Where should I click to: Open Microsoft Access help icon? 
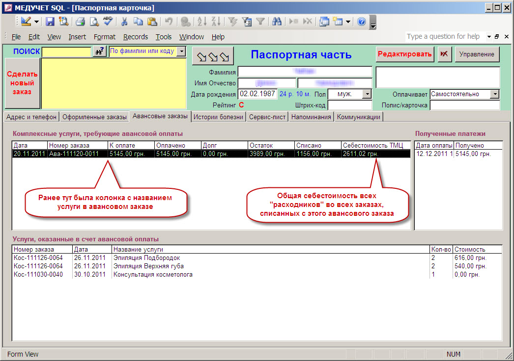(361, 22)
